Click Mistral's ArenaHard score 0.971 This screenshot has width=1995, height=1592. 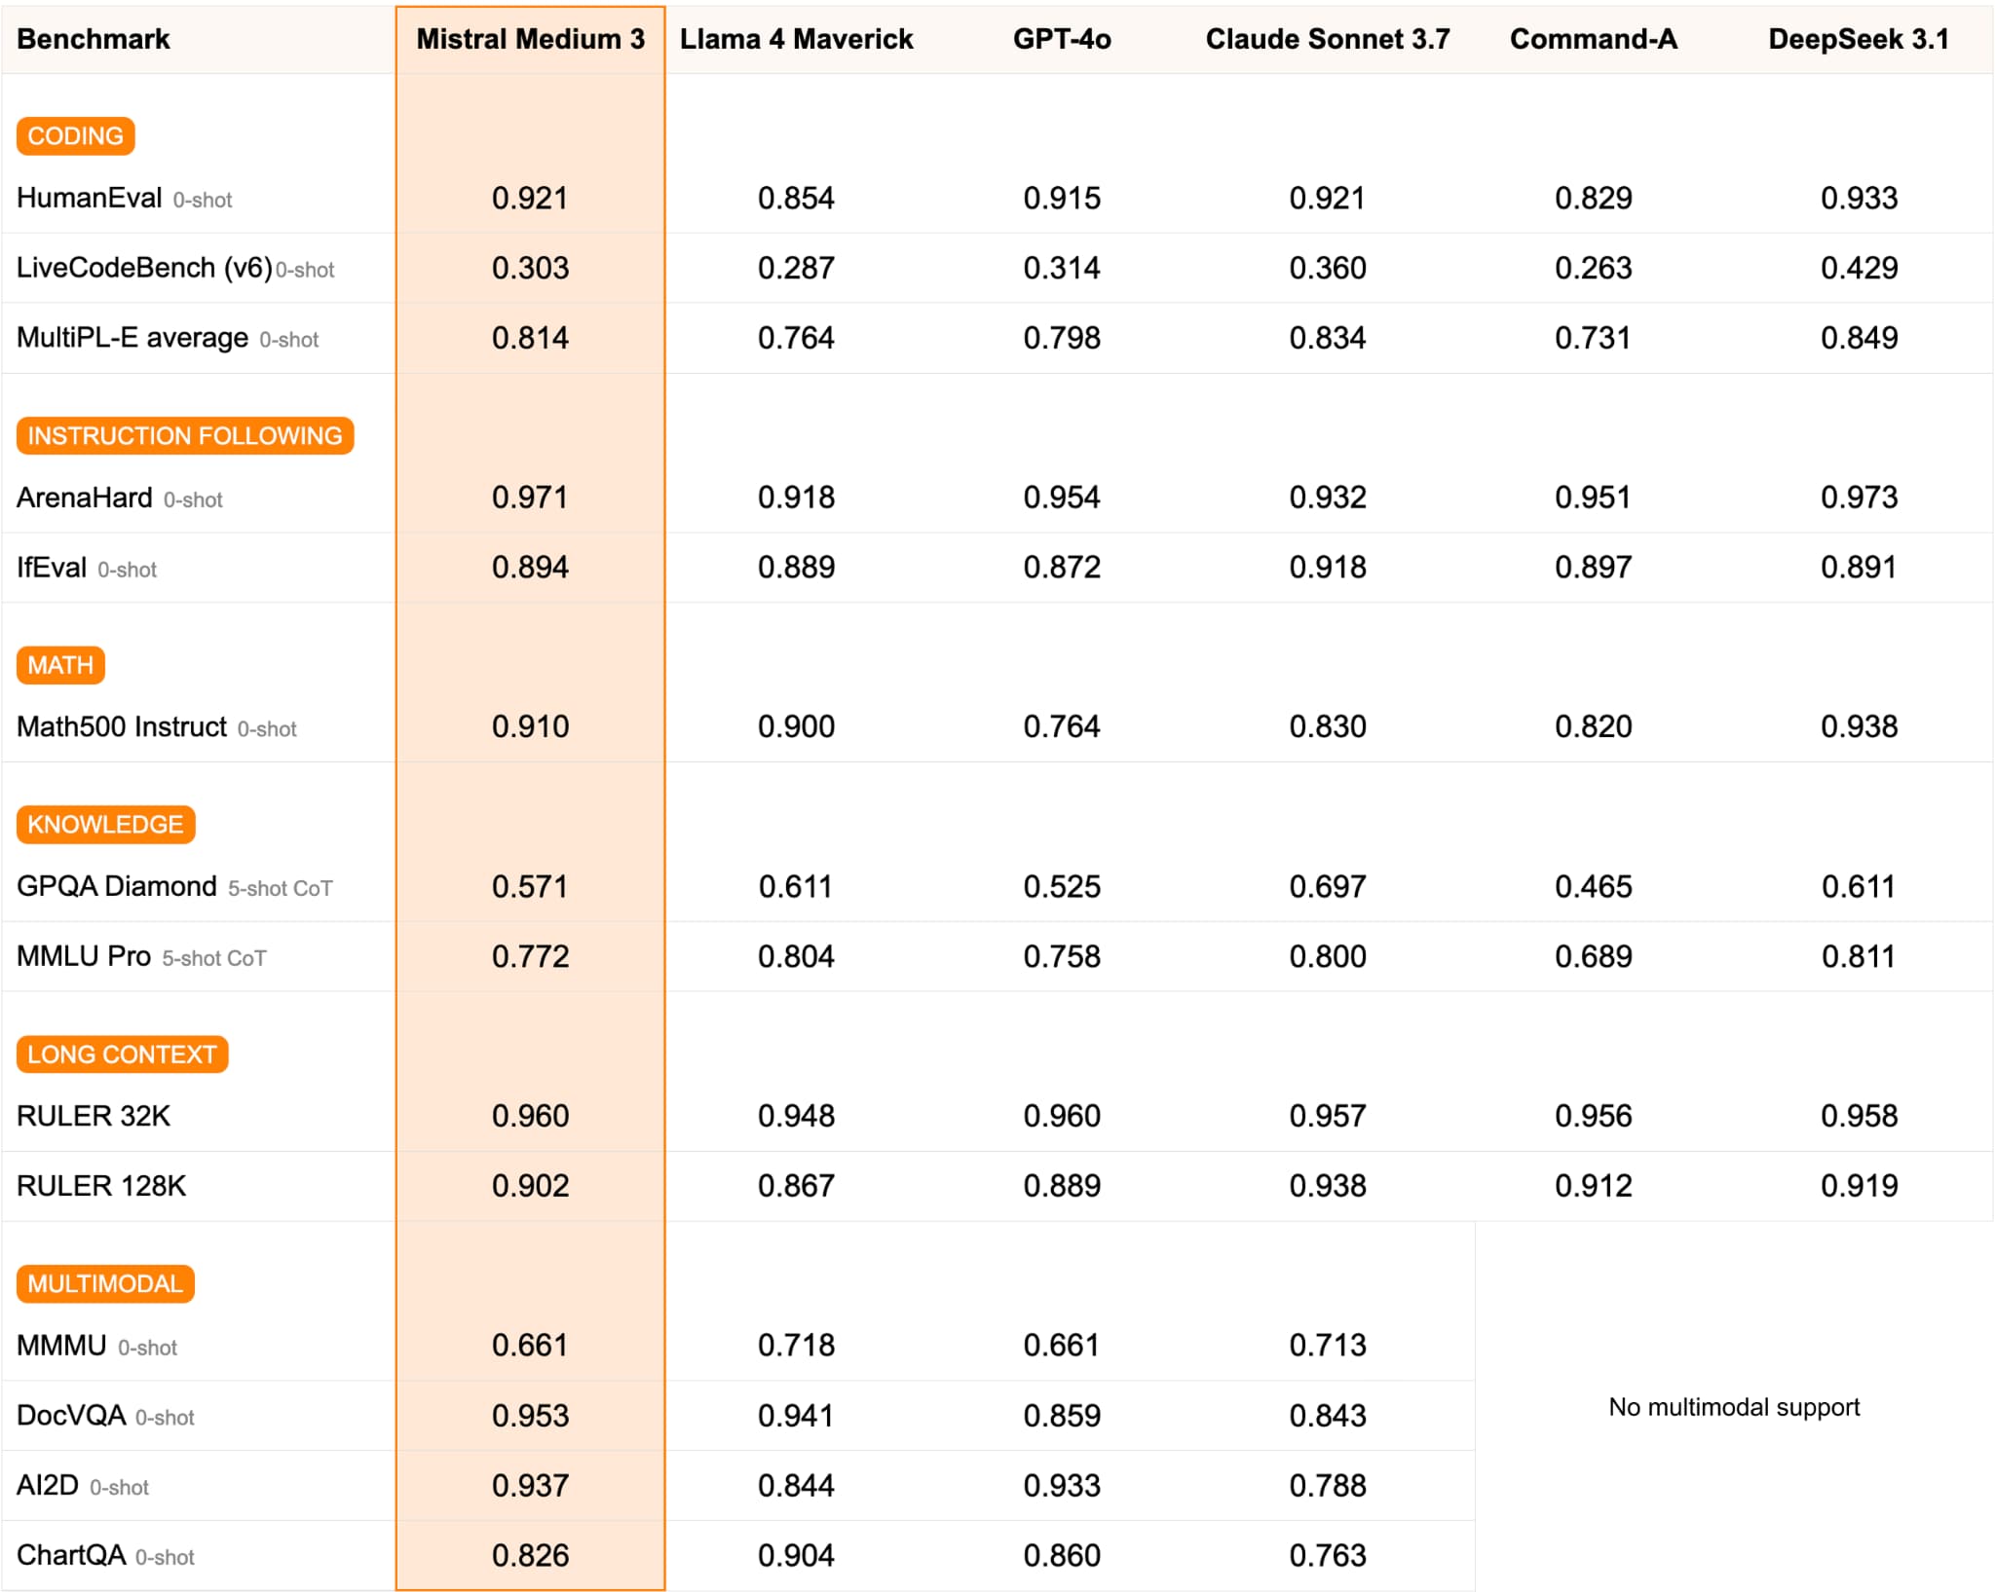530,498
